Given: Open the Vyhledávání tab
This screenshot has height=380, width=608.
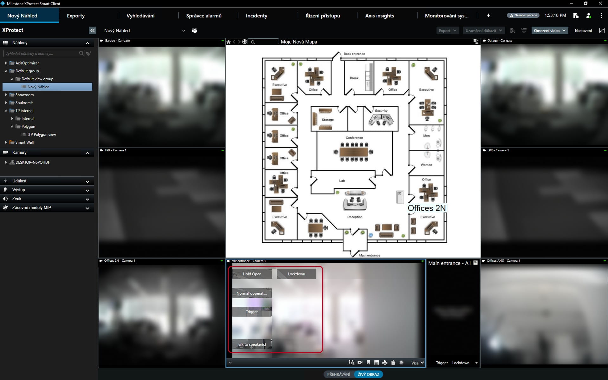Looking at the screenshot, I should [141, 16].
